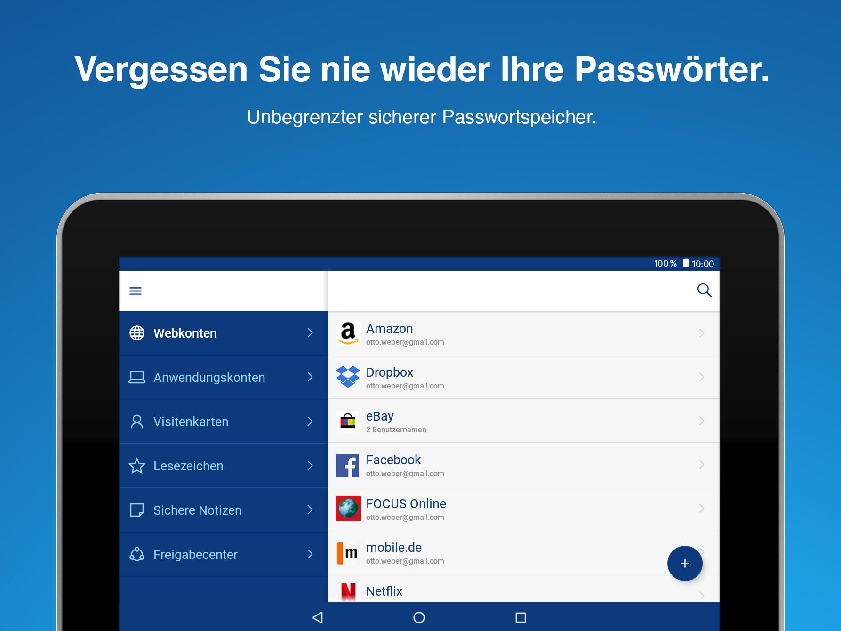Click the '2 Benutzernamen' subtitle under eBay

[x=396, y=429]
